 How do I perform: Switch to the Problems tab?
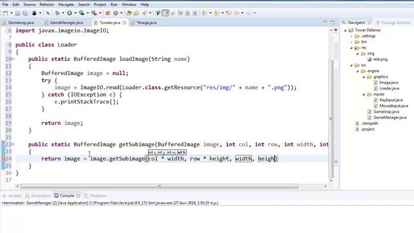95,195
